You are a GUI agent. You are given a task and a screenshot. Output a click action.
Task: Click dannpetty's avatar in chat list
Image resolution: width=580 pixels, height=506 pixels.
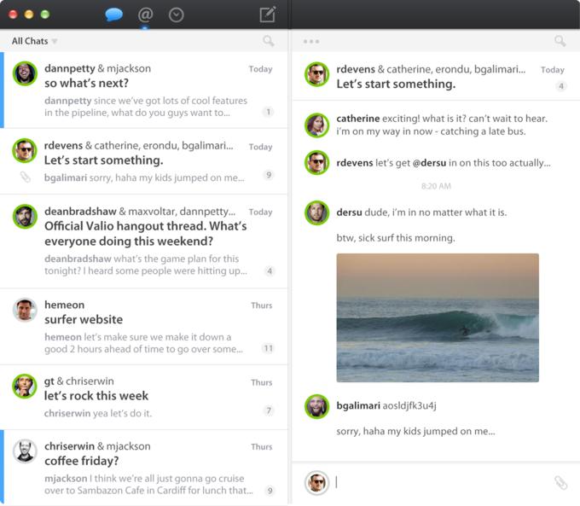[25, 73]
